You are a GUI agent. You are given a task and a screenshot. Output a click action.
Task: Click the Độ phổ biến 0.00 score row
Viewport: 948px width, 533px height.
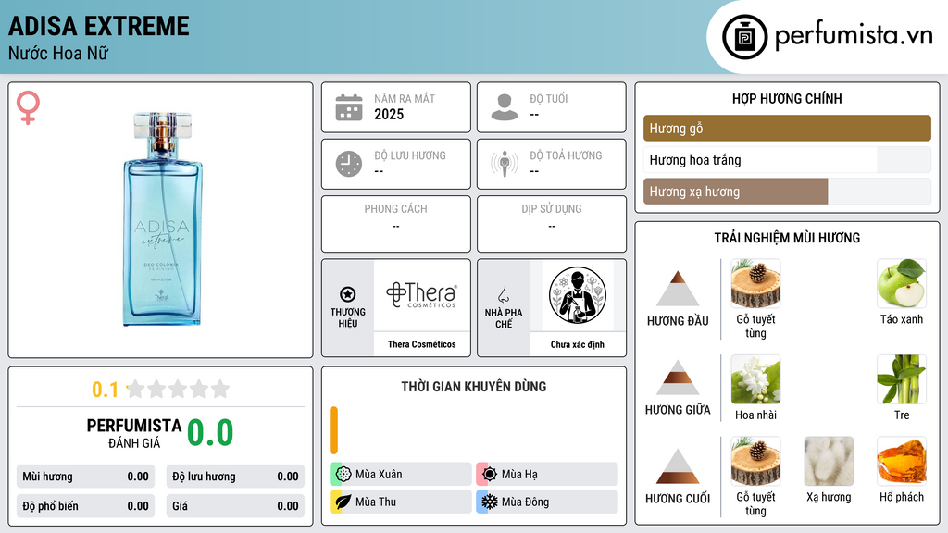(85, 506)
